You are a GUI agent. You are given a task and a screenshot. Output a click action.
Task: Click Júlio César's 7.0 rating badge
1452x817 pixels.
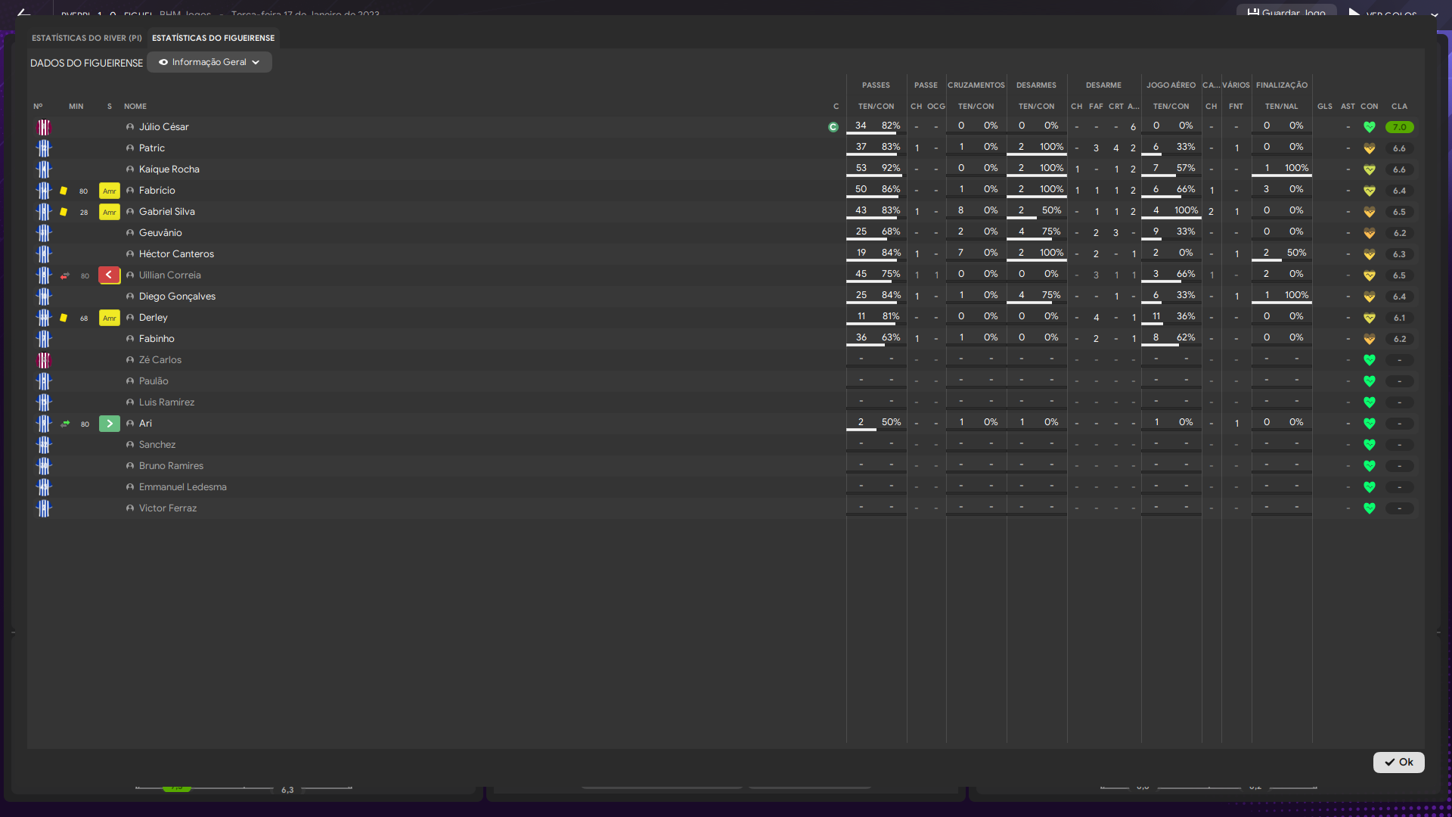click(1400, 127)
